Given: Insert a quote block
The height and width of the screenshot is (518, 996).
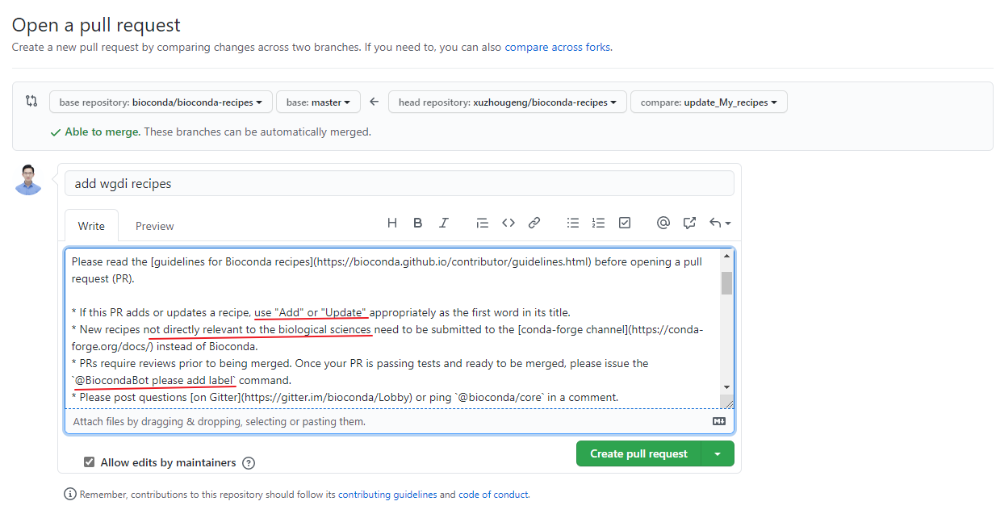Looking at the screenshot, I should point(482,223).
